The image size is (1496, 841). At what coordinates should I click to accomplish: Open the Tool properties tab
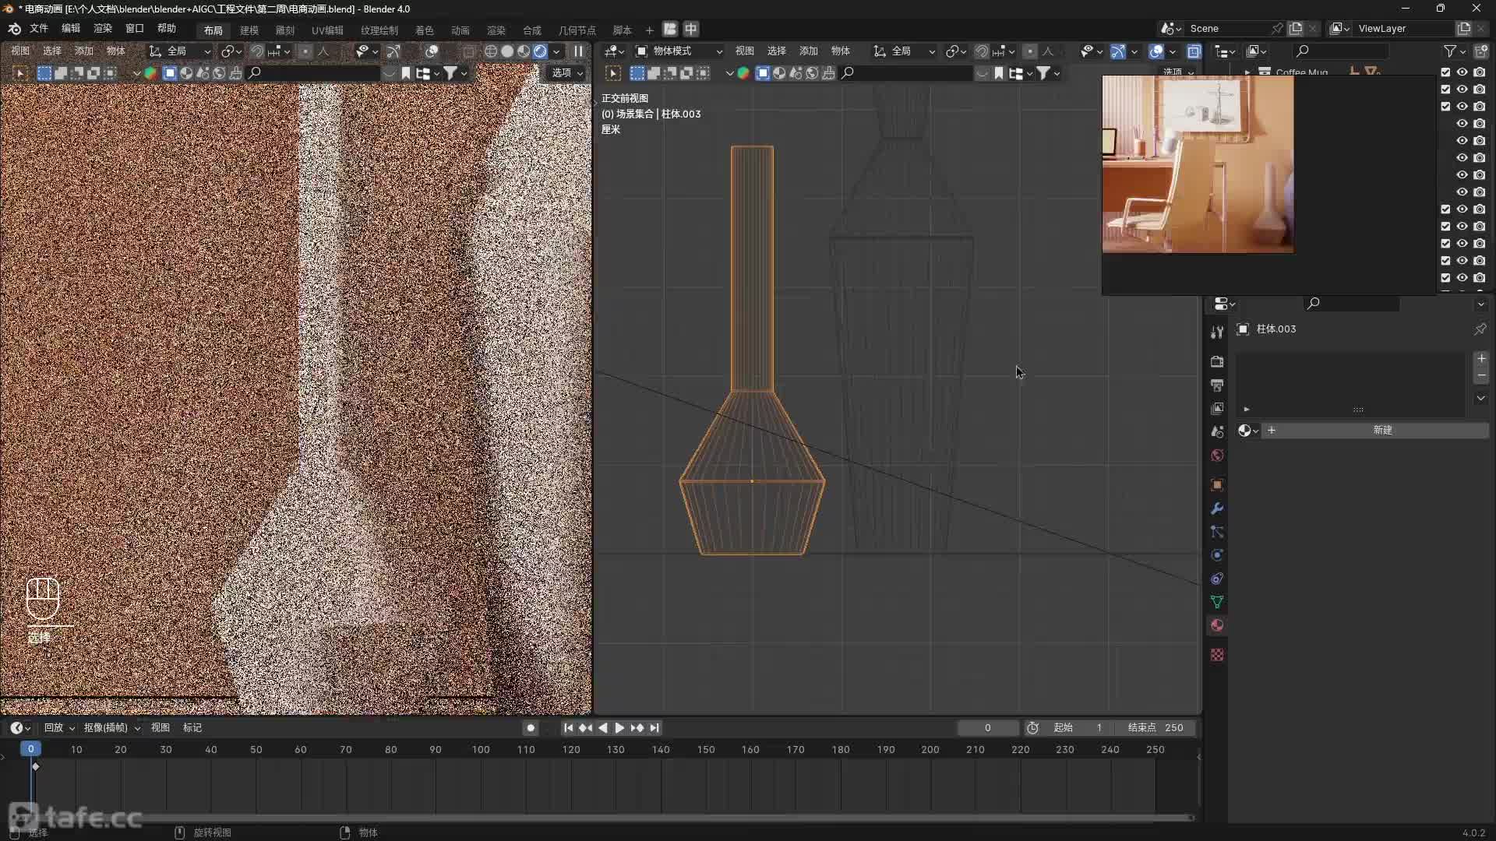point(1216,332)
